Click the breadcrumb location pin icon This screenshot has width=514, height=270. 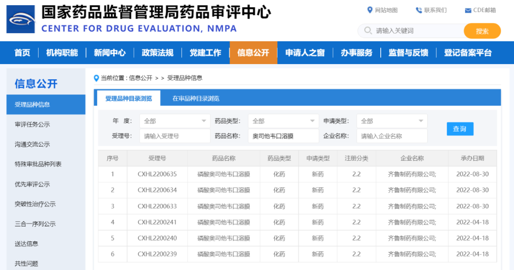pos(97,78)
